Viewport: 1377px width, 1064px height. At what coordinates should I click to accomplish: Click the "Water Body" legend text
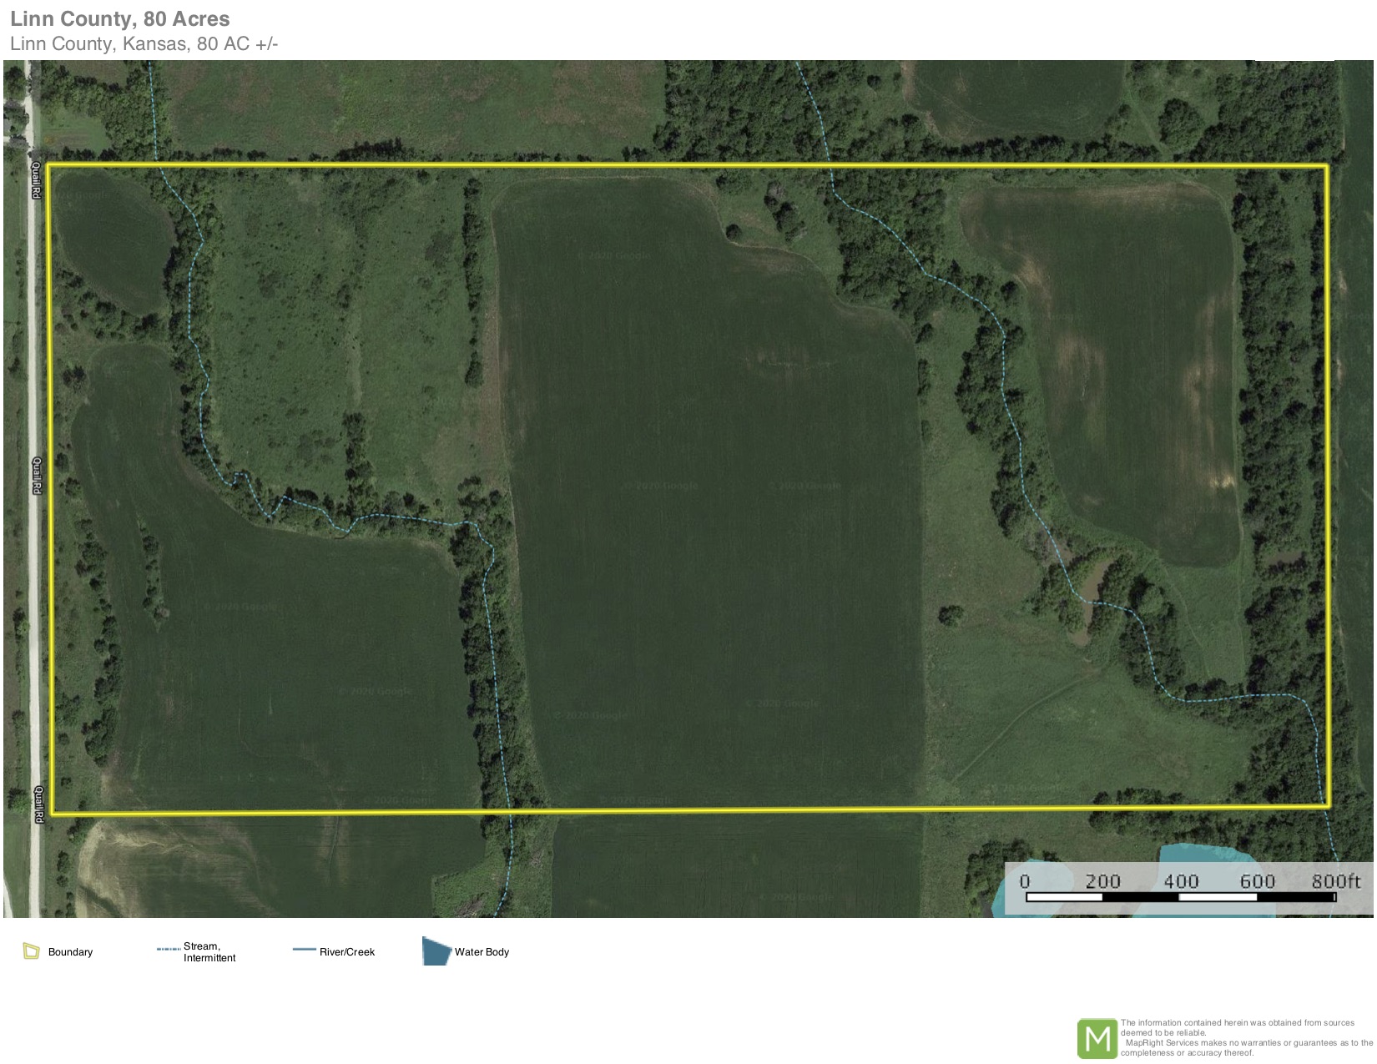point(482,952)
